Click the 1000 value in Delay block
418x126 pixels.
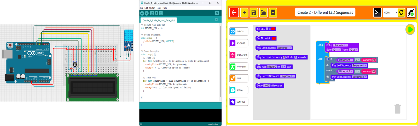click(266, 86)
